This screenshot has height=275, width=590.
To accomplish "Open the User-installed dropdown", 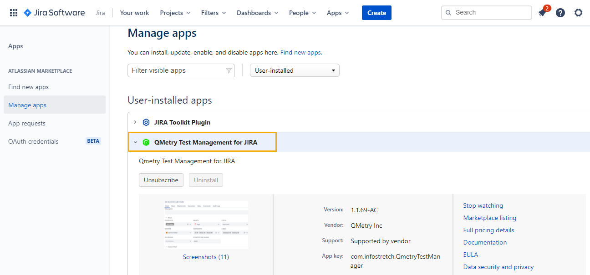I will coord(294,70).
